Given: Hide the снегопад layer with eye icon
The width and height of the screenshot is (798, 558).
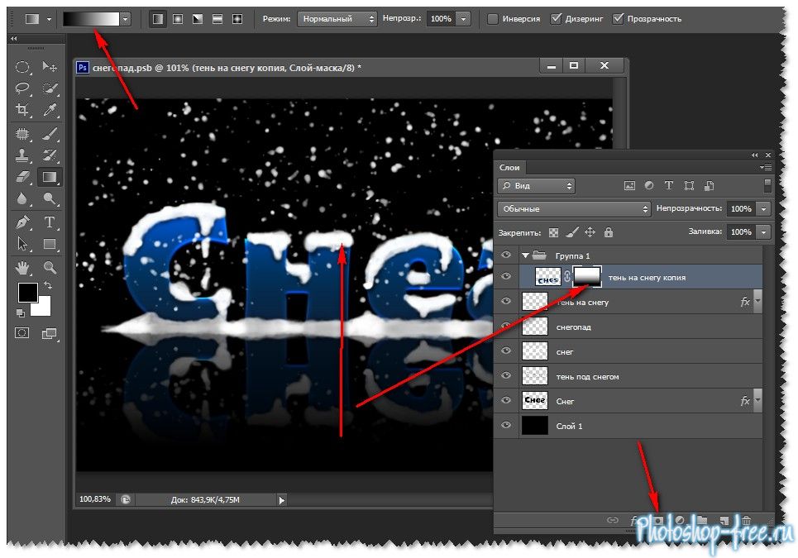Looking at the screenshot, I should [x=507, y=327].
